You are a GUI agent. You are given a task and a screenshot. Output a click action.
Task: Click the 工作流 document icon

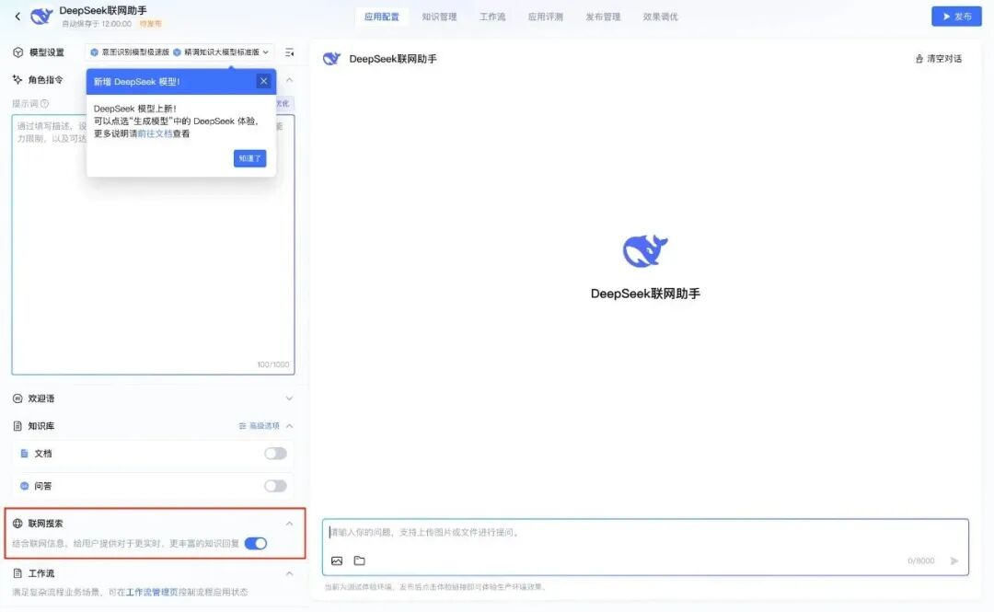[x=17, y=573]
